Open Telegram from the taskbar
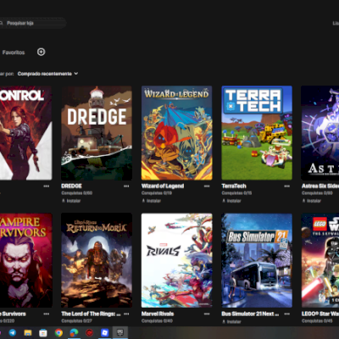The width and height of the screenshot is (339, 339). click(x=13, y=333)
